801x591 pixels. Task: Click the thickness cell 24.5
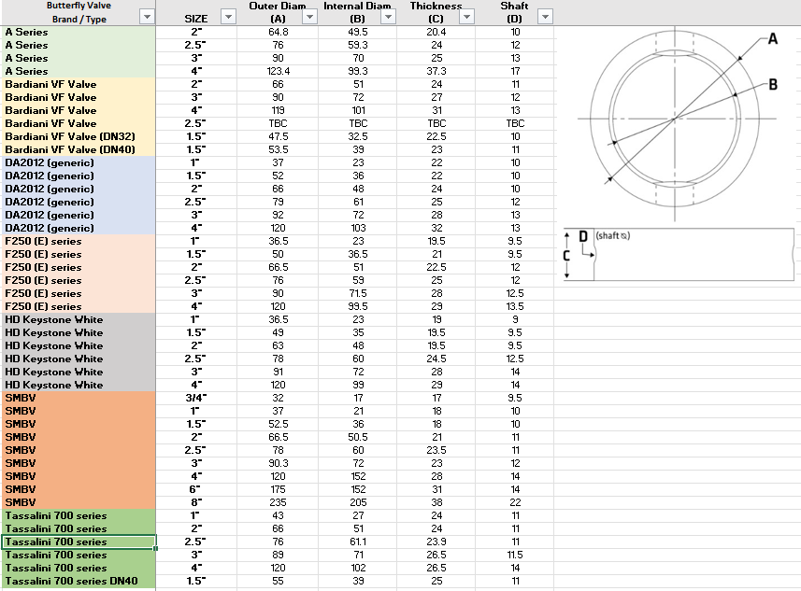(x=436, y=359)
